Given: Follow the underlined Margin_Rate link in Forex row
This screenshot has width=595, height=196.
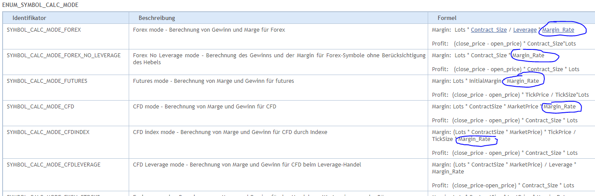Looking at the screenshot, I should click(x=558, y=30).
